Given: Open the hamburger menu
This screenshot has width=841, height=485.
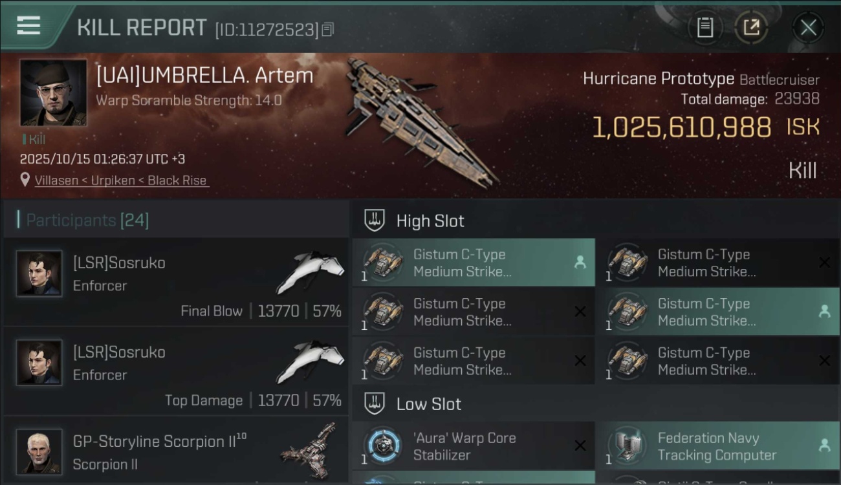Looking at the screenshot, I should coord(28,26).
